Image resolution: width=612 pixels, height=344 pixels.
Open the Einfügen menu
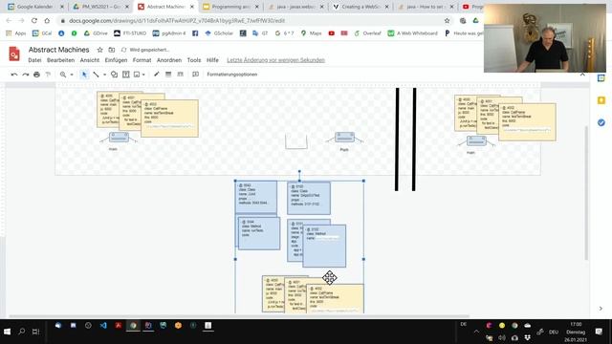[116, 60]
